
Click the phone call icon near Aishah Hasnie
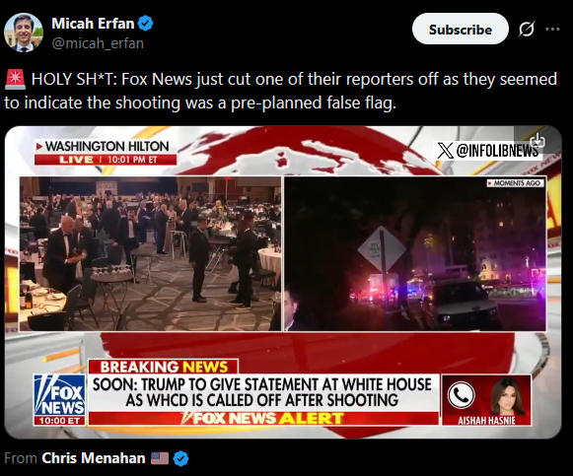[461, 395]
